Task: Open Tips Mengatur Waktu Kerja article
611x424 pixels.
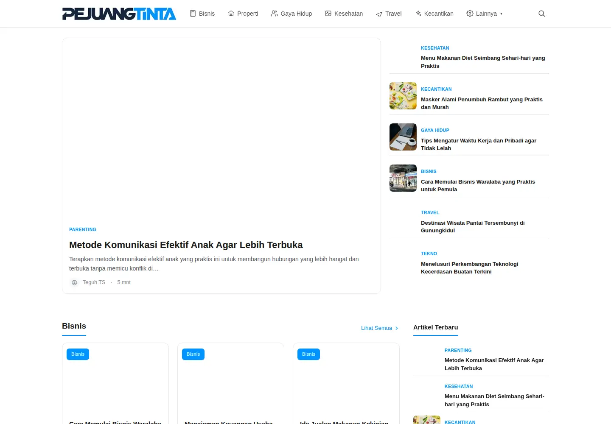Action: click(x=479, y=144)
